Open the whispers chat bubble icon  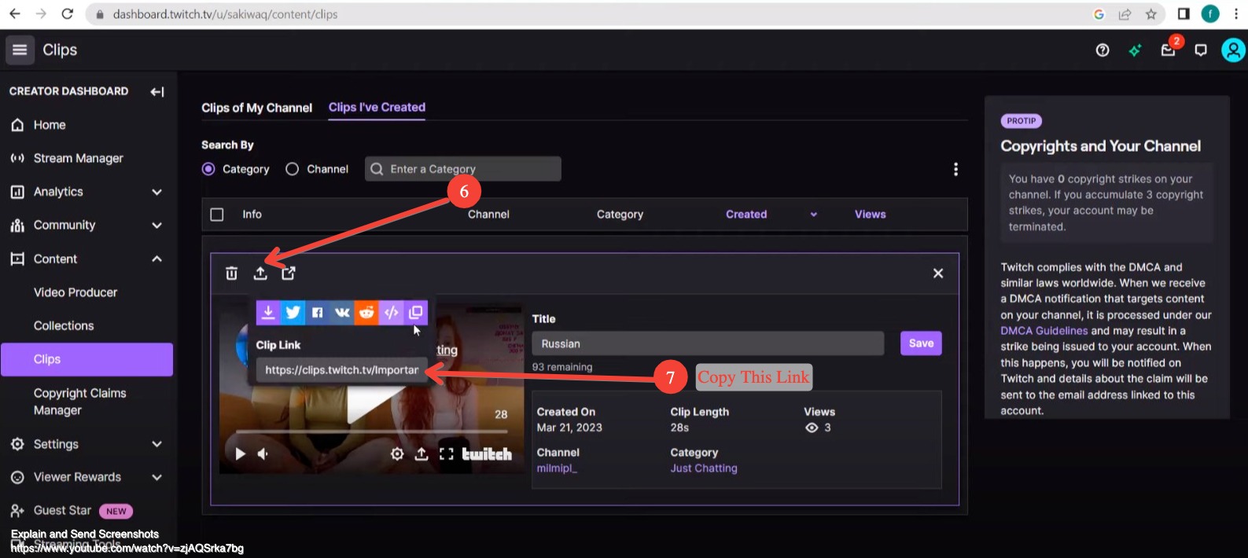click(x=1200, y=50)
